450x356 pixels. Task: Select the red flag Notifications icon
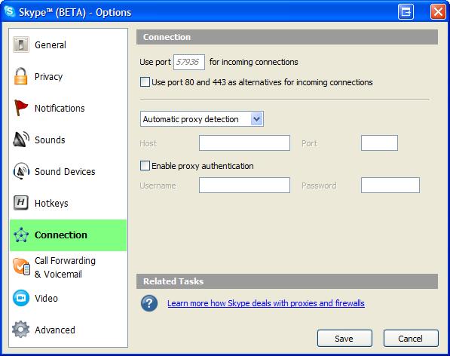point(21,108)
